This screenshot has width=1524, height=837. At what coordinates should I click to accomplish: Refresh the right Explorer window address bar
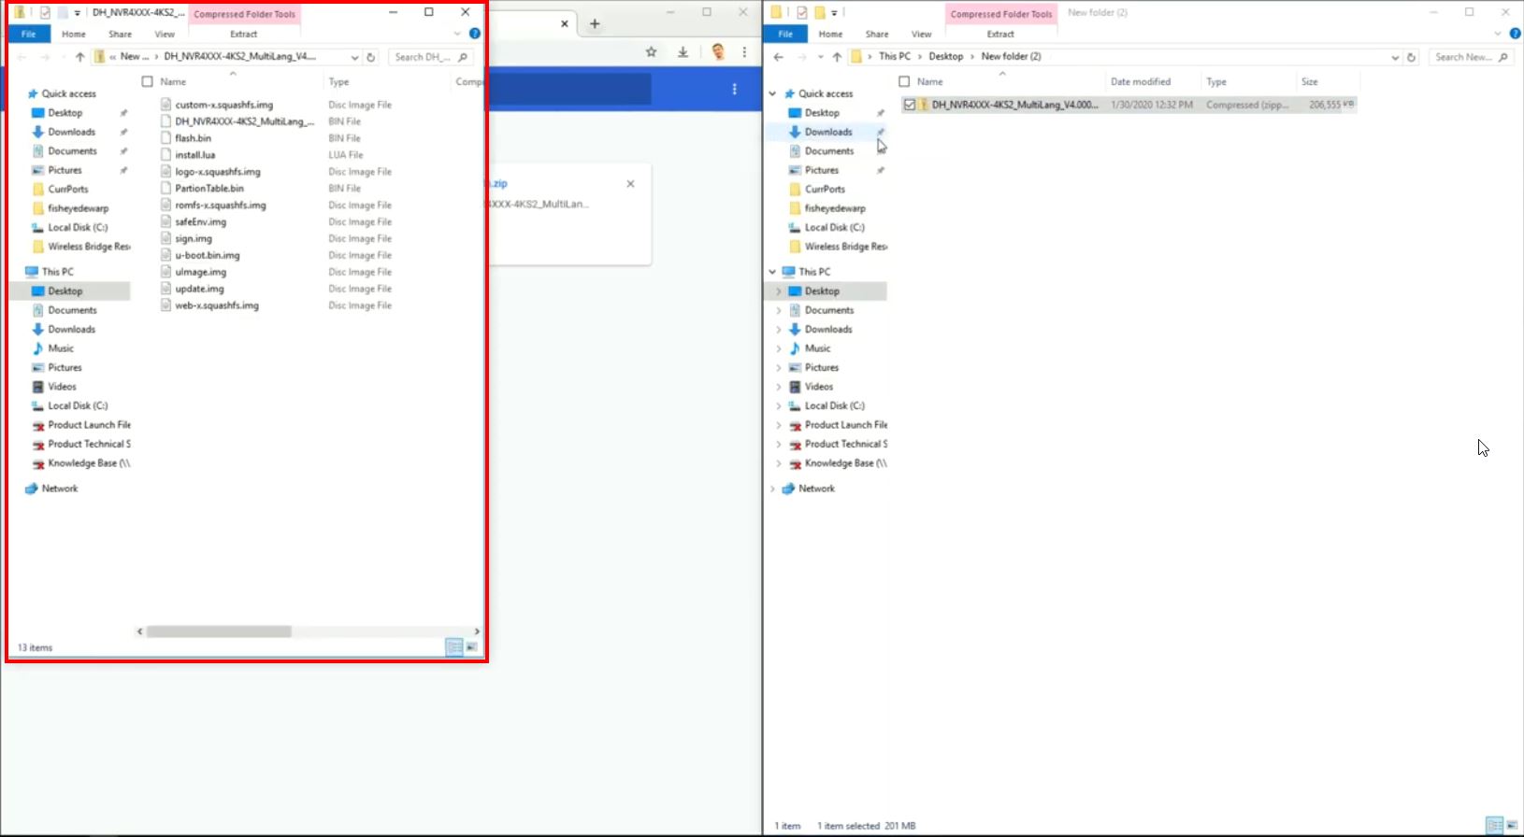[1411, 57]
